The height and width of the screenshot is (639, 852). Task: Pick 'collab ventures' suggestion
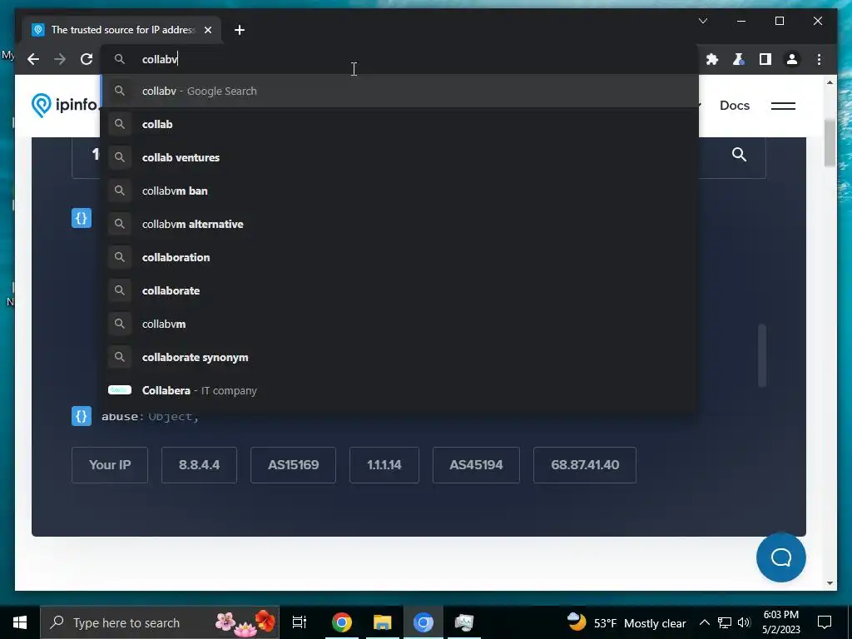(x=400, y=157)
